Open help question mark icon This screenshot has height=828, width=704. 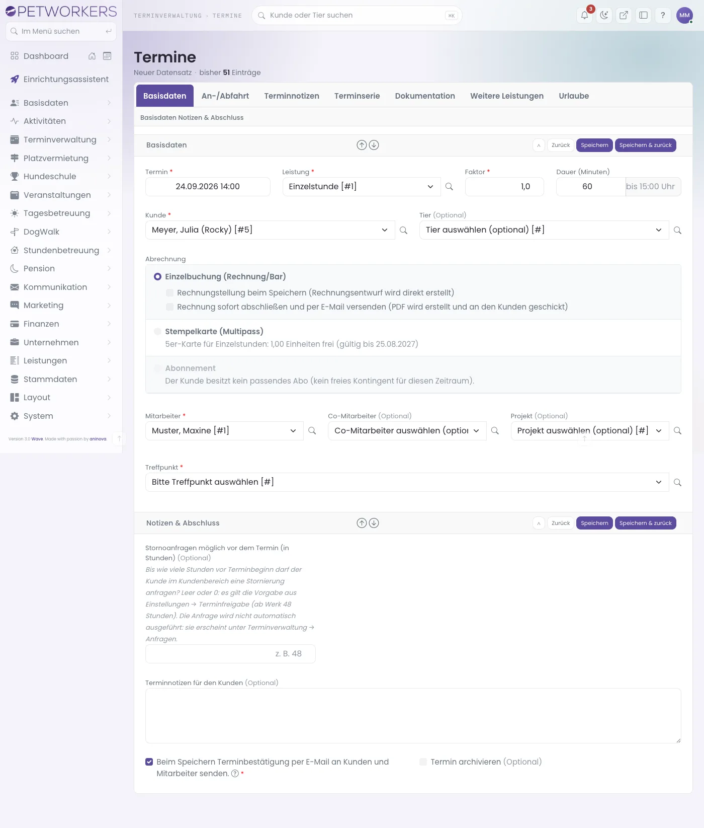click(663, 15)
